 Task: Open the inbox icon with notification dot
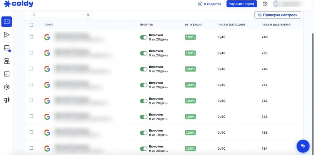click(7, 48)
